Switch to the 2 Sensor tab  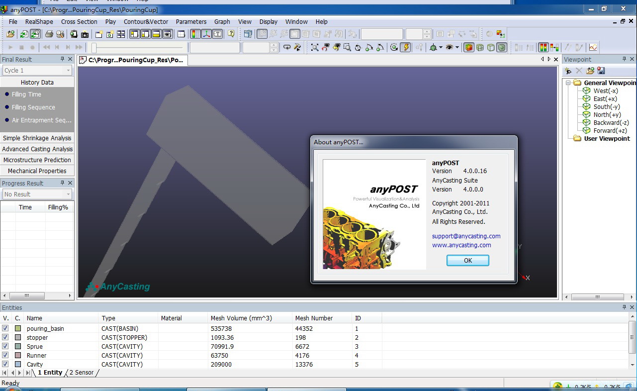pyautogui.click(x=82, y=372)
